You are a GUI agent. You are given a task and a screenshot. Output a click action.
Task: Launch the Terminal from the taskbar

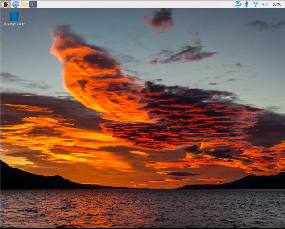33,4
